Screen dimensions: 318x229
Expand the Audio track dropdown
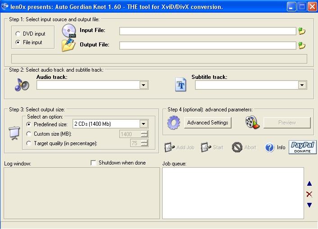click(x=144, y=85)
